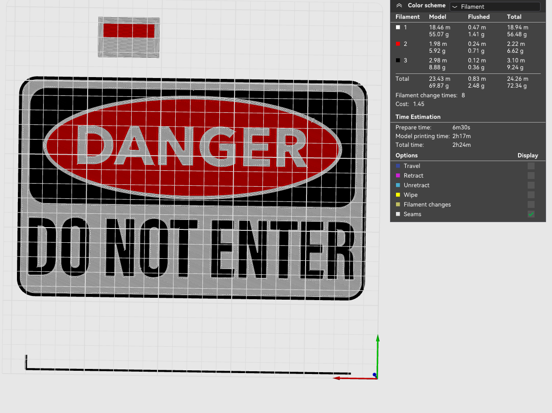
Task: Enable the Wipe display option
Action: [x=531, y=195]
